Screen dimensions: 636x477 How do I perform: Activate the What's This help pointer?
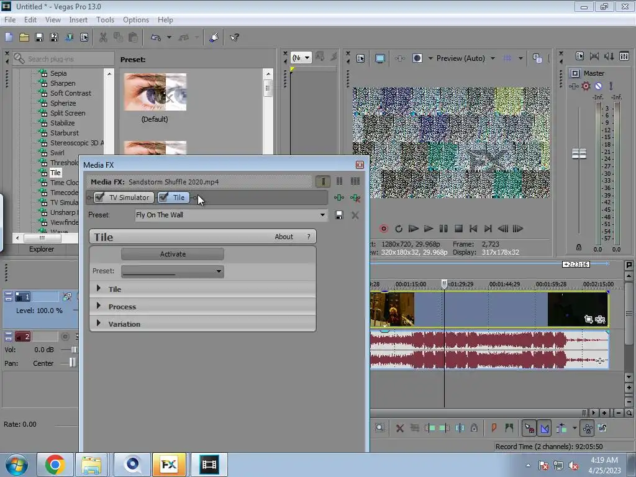tap(234, 37)
